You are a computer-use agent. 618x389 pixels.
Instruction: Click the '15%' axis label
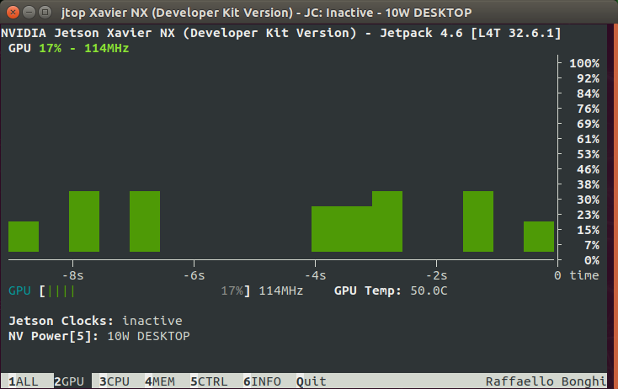click(x=588, y=230)
